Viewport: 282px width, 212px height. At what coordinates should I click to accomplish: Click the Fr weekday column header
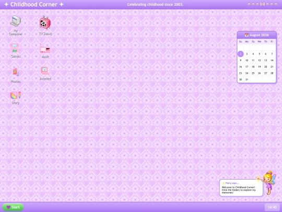coord(272,41)
